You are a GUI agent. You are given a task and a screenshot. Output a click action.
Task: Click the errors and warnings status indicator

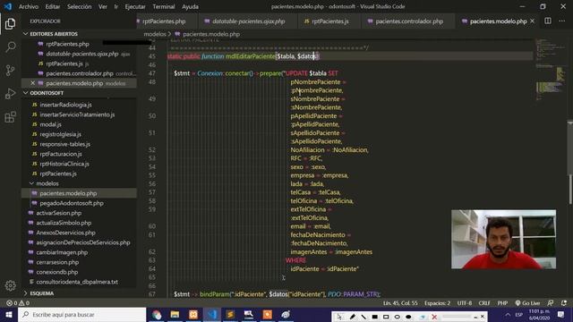coord(18,303)
